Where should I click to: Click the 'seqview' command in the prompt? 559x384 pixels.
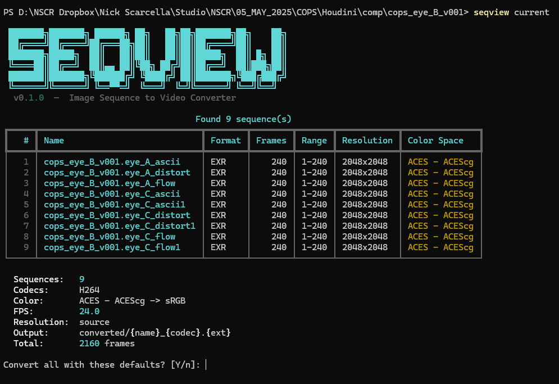(x=491, y=12)
